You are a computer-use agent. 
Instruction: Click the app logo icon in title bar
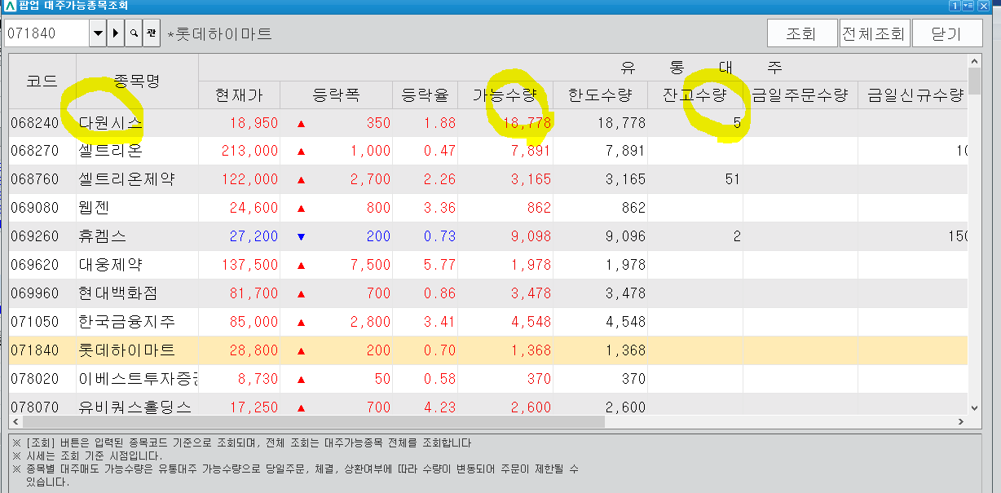9,6
